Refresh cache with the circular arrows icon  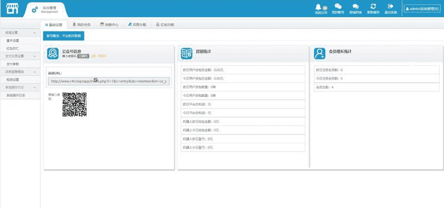pos(373,9)
